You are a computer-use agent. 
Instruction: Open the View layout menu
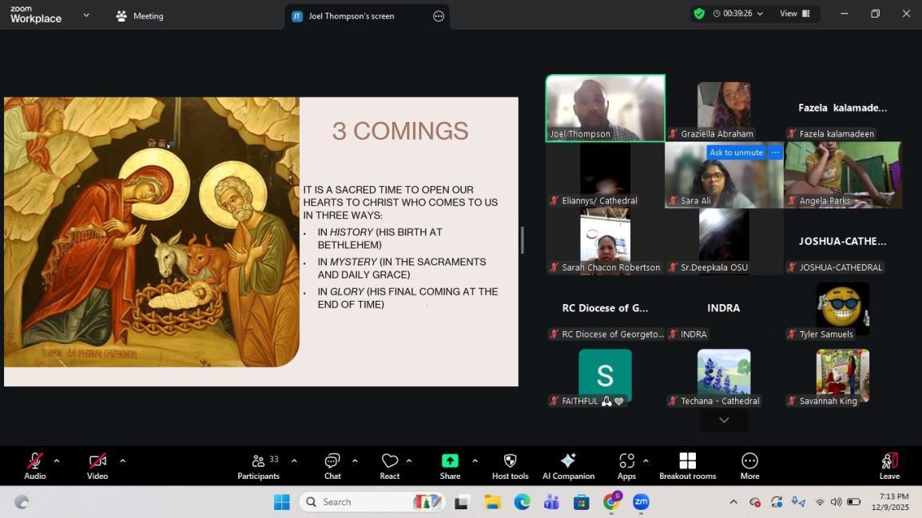[794, 14]
